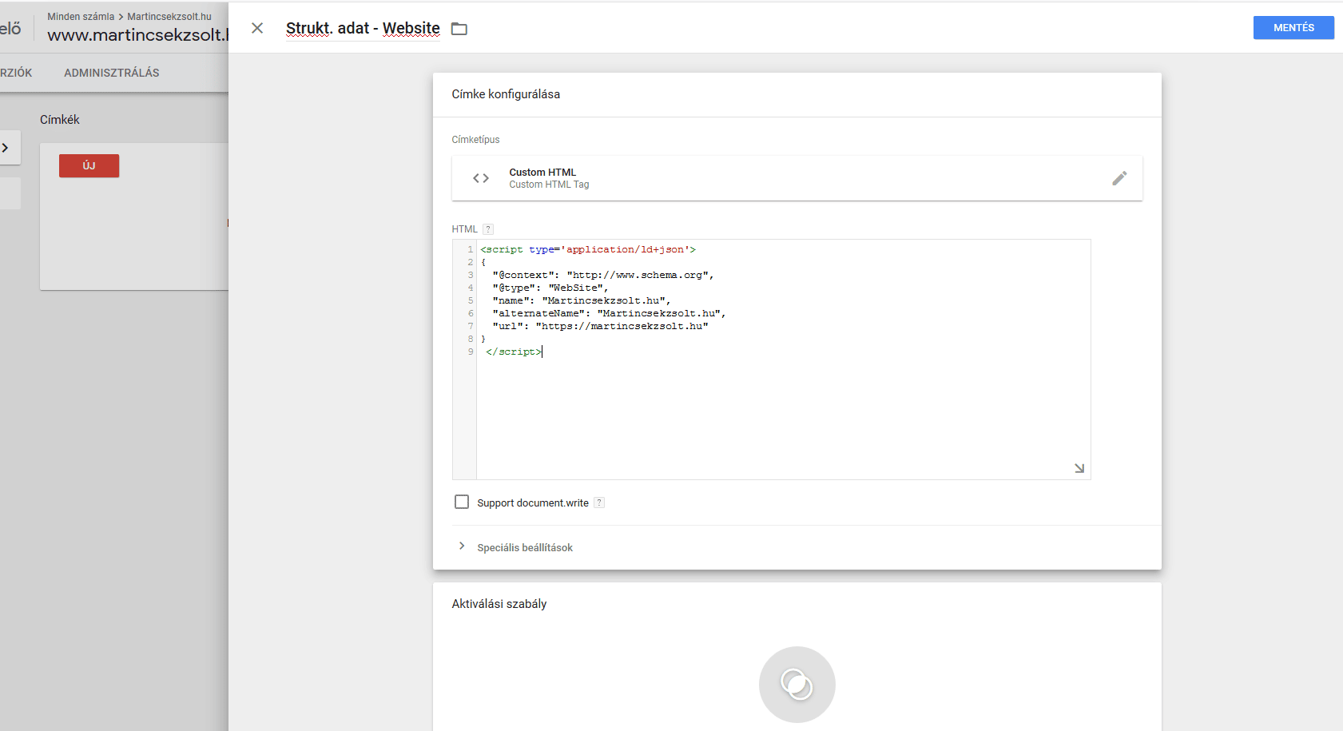This screenshot has height=731, width=1343.
Task: Select the Custom HTML tag type card
Action: click(x=797, y=178)
